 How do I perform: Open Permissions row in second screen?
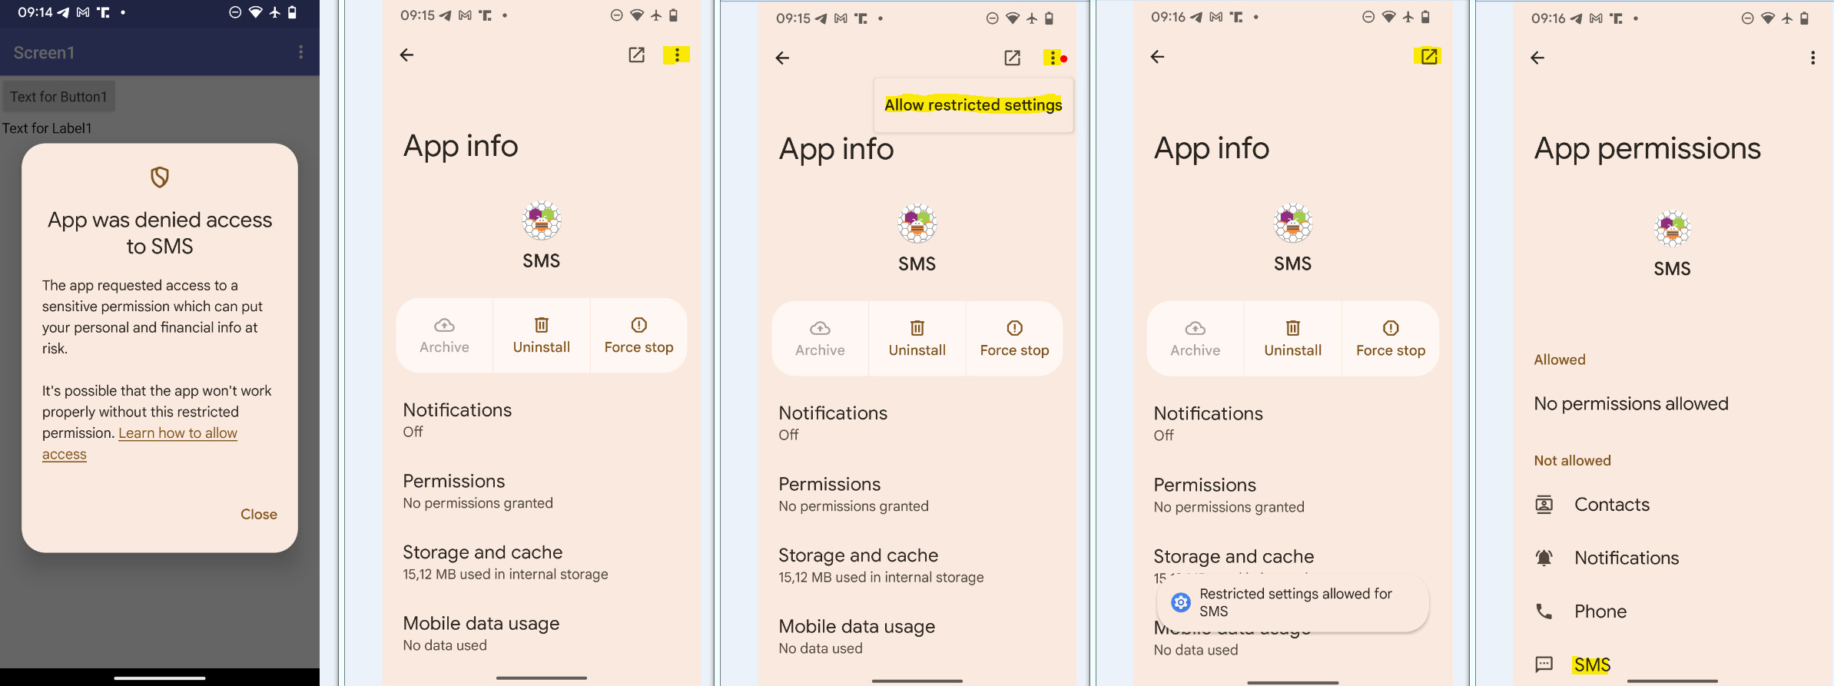click(541, 491)
